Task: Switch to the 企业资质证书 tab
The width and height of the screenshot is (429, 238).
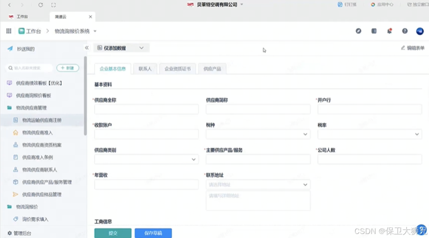Action: [x=177, y=69]
